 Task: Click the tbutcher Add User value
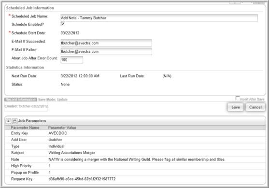[55, 140]
